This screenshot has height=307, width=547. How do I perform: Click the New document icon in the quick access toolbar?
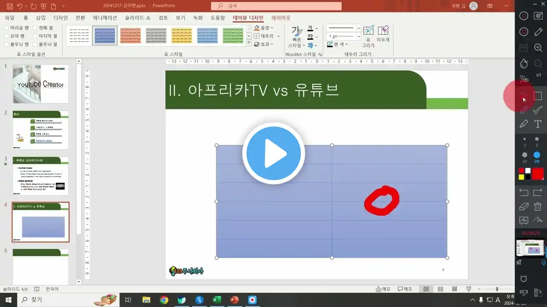coord(53,6)
